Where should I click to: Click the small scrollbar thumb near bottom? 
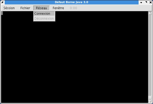pyautogui.click(x=150, y=97)
